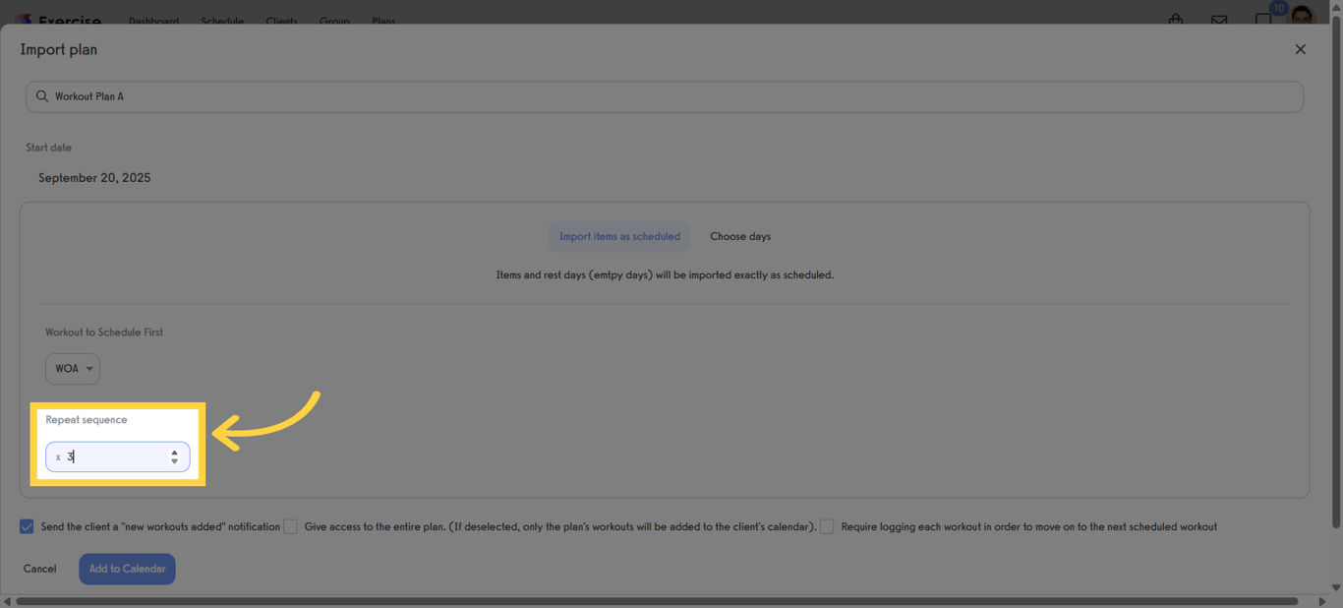The image size is (1343, 608).
Task: Click the Cancel button
Action: (40, 569)
